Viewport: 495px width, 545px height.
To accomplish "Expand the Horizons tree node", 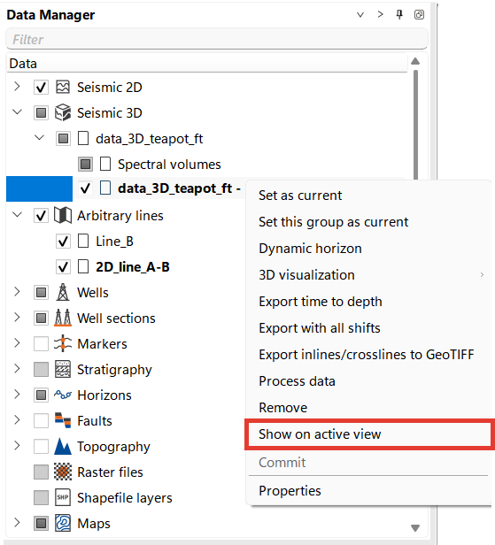I will [x=17, y=395].
